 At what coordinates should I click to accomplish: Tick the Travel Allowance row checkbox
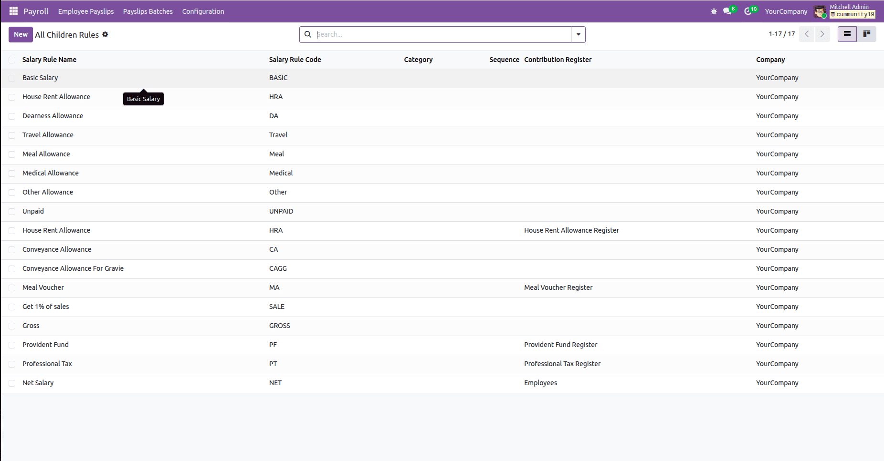click(x=12, y=135)
